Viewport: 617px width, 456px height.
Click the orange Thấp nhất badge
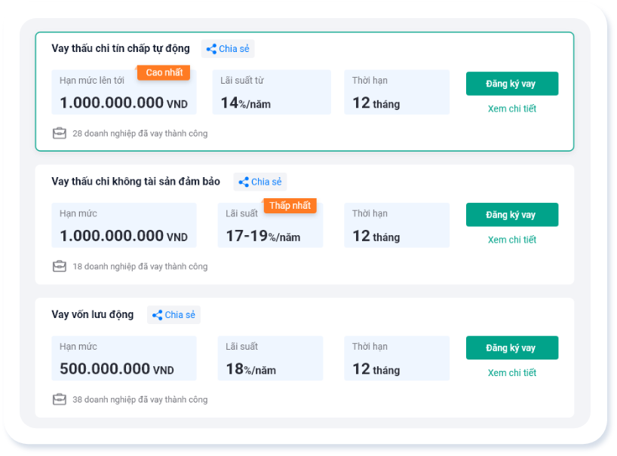tap(290, 206)
